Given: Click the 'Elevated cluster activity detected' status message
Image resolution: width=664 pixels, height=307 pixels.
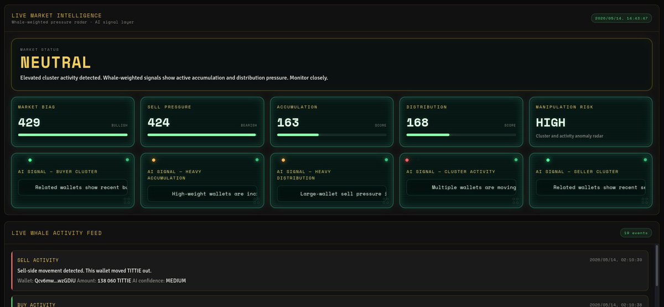Looking at the screenshot, I should coord(174,78).
